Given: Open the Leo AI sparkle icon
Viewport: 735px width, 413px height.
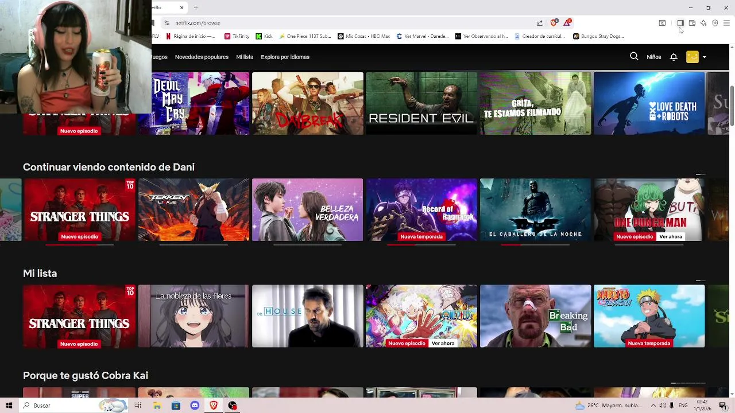Looking at the screenshot, I should 703,23.
